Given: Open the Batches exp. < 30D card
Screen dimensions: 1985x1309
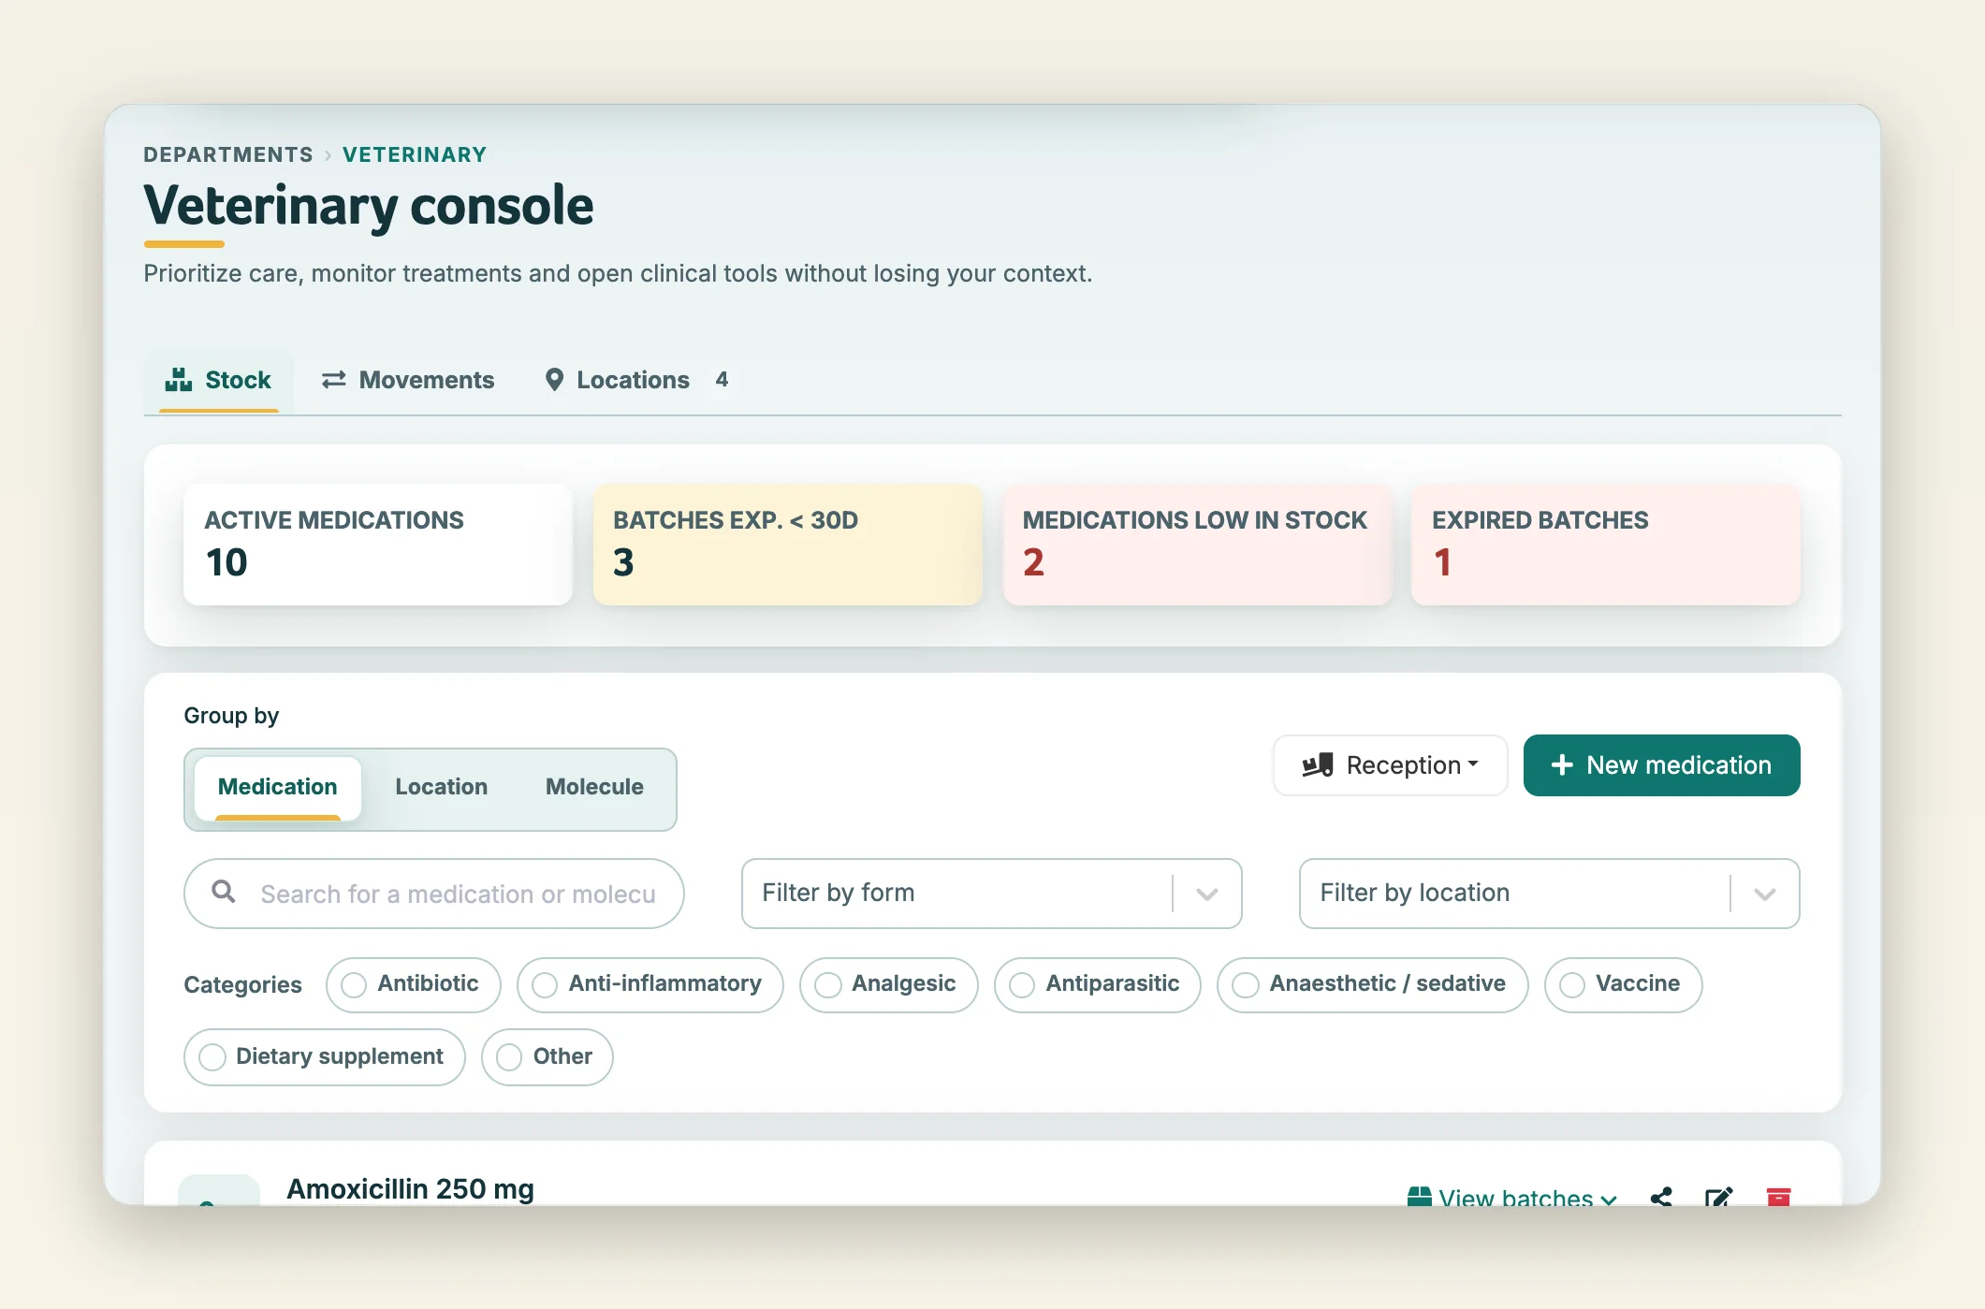Looking at the screenshot, I should 788,545.
